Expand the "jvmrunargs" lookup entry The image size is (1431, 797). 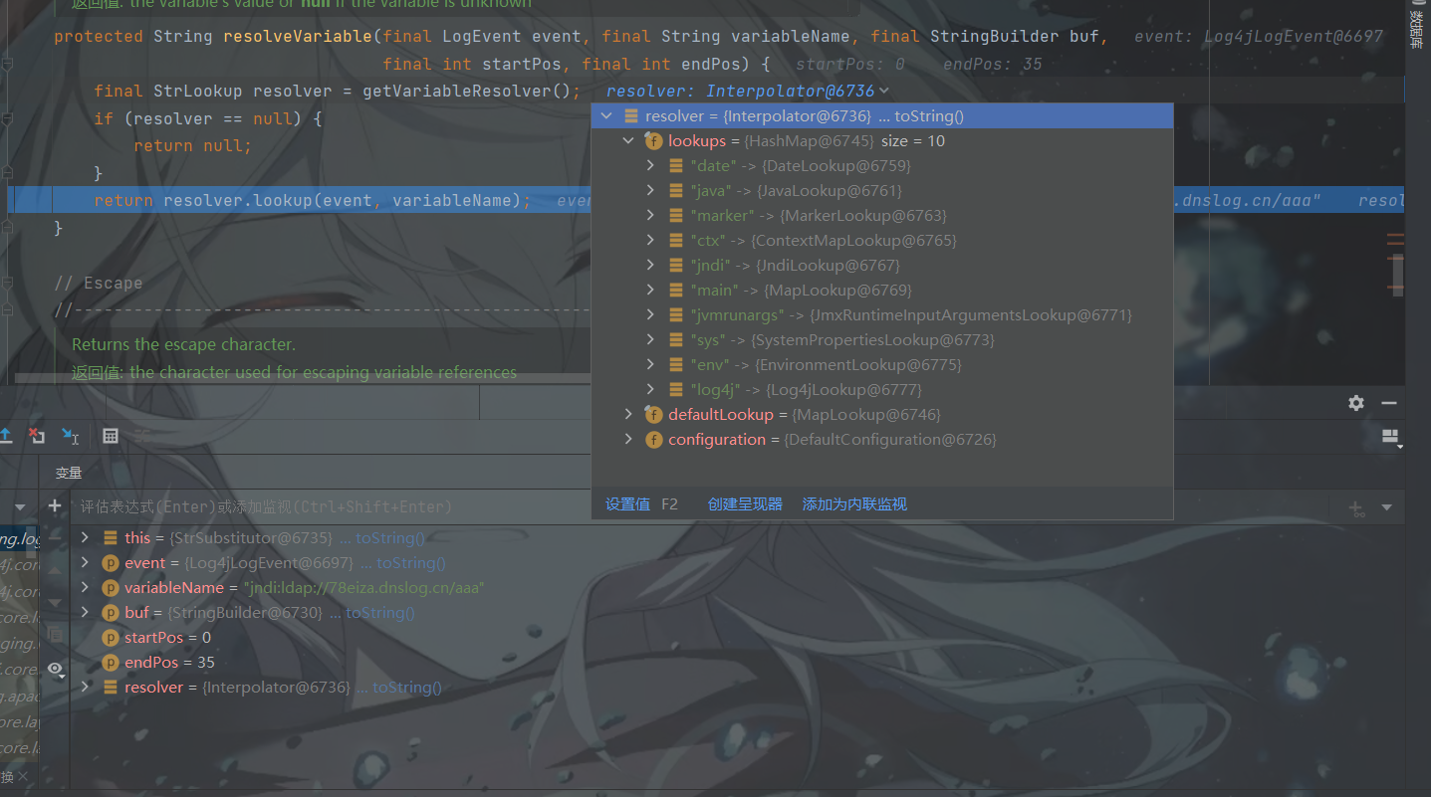[650, 314]
